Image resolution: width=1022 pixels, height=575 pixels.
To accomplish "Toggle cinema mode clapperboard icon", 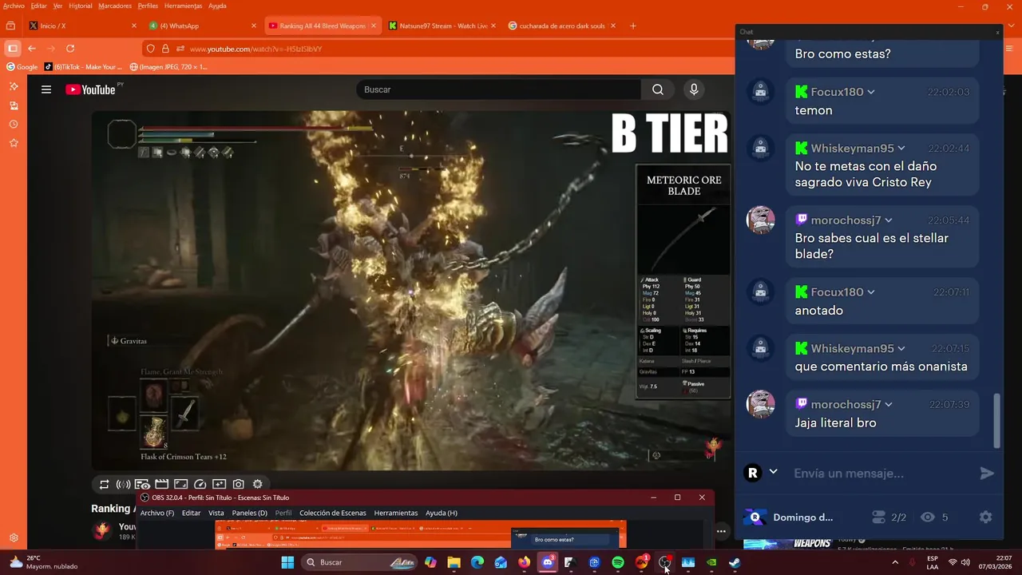I will [x=161, y=484].
